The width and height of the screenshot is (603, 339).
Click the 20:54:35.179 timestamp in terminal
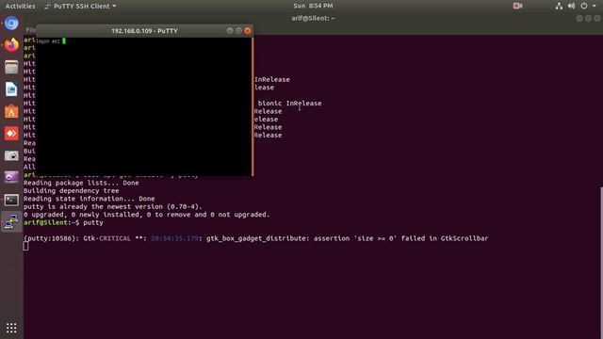point(174,238)
